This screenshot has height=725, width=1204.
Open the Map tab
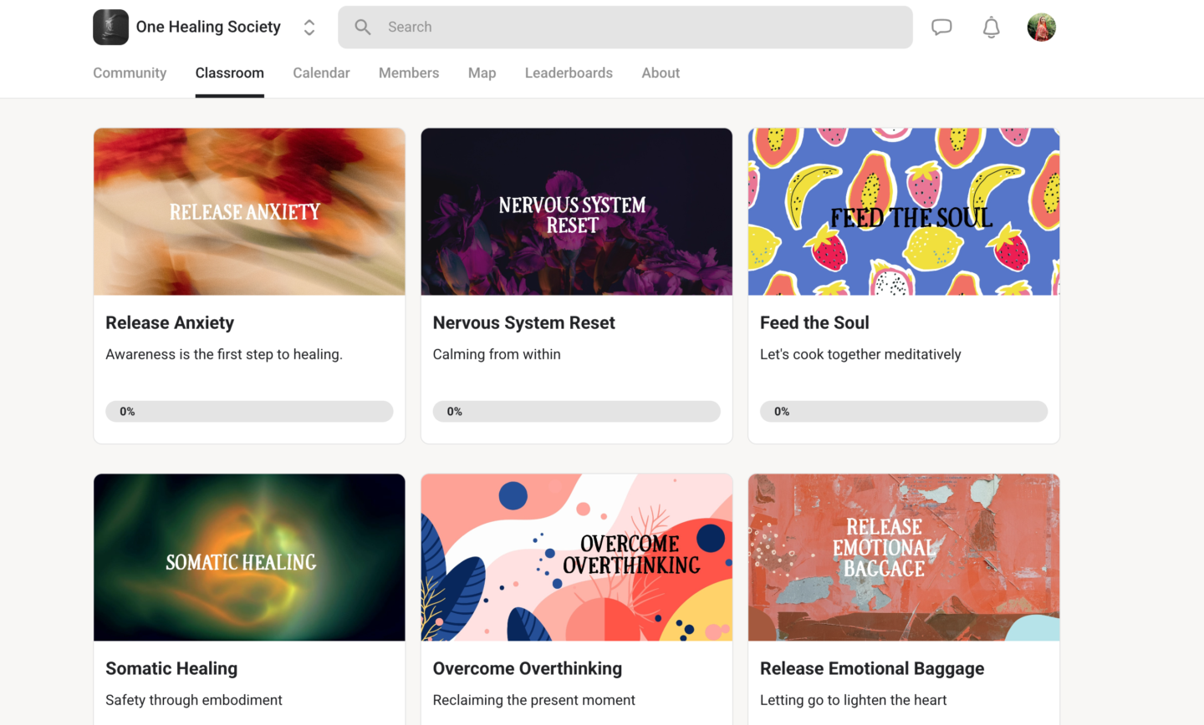pyautogui.click(x=482, y=73)
